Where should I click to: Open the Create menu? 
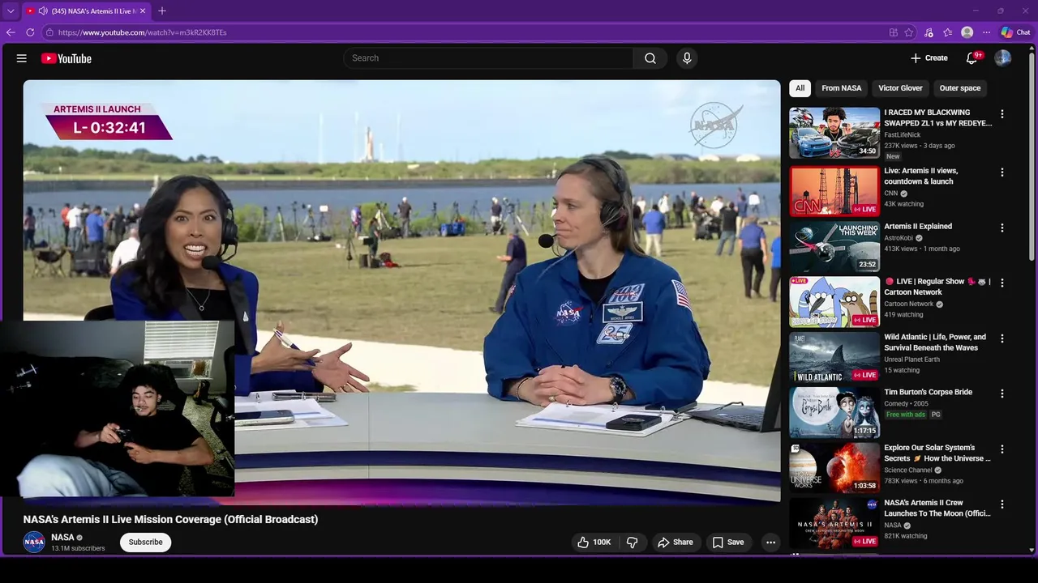point(929,58)
